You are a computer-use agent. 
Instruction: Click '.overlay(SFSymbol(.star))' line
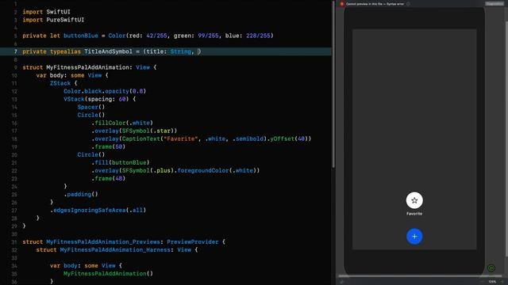pyautogui.click(x=134, y=131)
